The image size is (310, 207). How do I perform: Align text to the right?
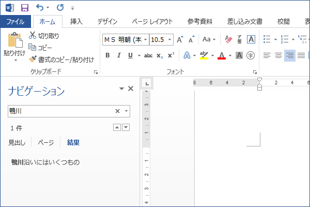click(290, 55)
